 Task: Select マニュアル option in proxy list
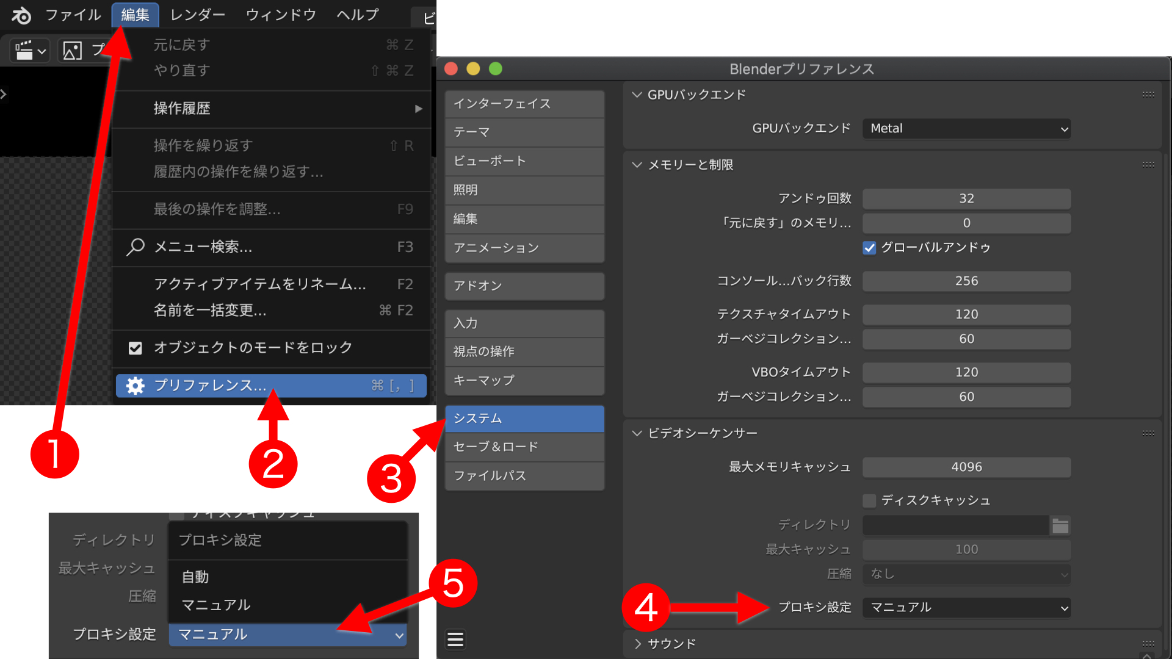(x=288, y=605)
